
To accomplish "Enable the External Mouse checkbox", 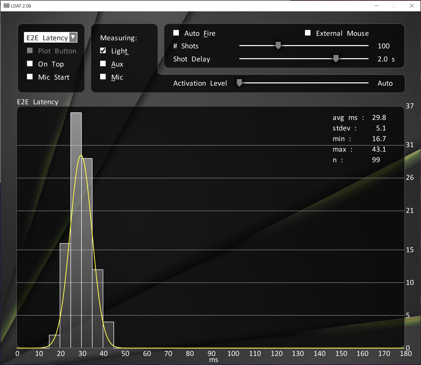I will tap(308, 33).
